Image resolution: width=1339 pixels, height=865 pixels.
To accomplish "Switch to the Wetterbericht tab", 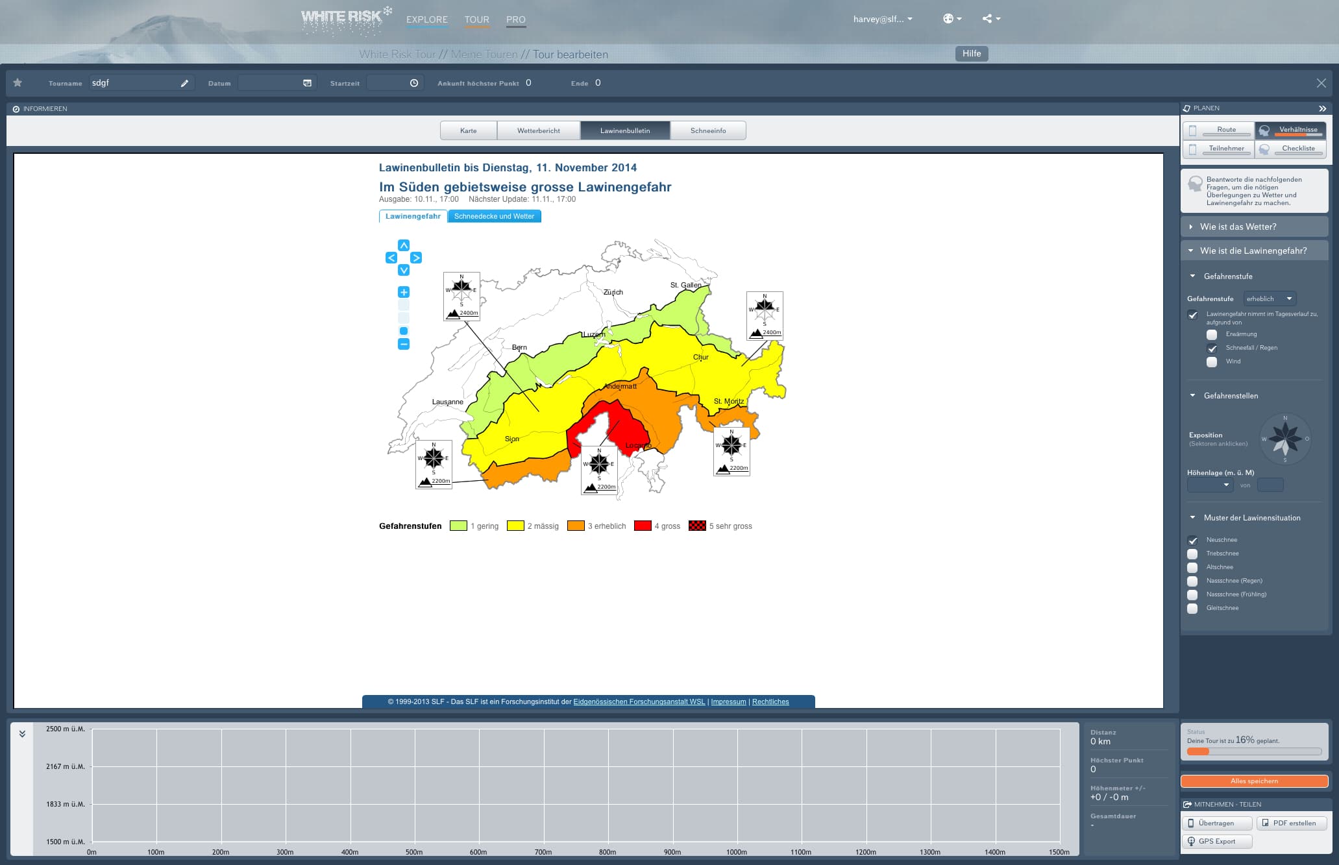I will pos(538,130).
